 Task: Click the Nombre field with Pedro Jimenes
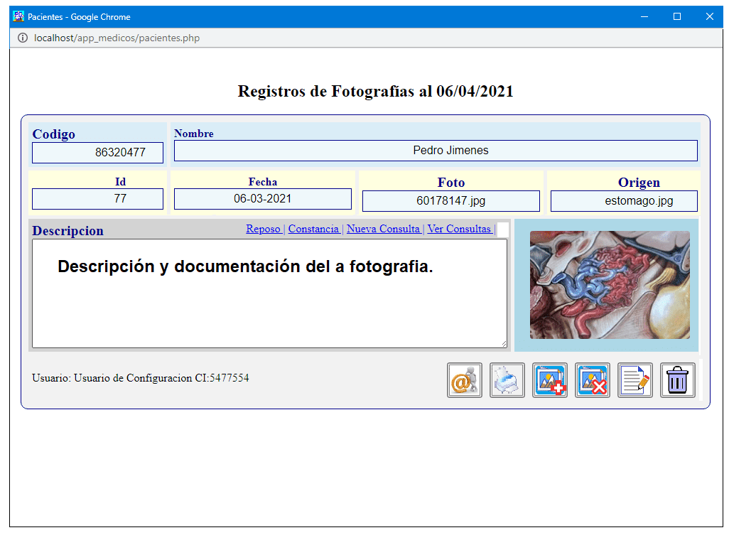[x=436, y=151]
